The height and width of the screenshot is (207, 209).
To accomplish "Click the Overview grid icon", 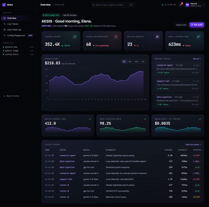I will (x=5, y=18).
